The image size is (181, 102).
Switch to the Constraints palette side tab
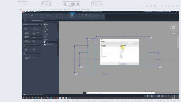[x=58, y=51]
